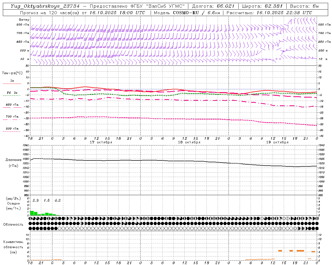The width and height of the screenshot is (332, 265).
Task: Click the Ветер panel label
Action: click(x=24, y=20)
